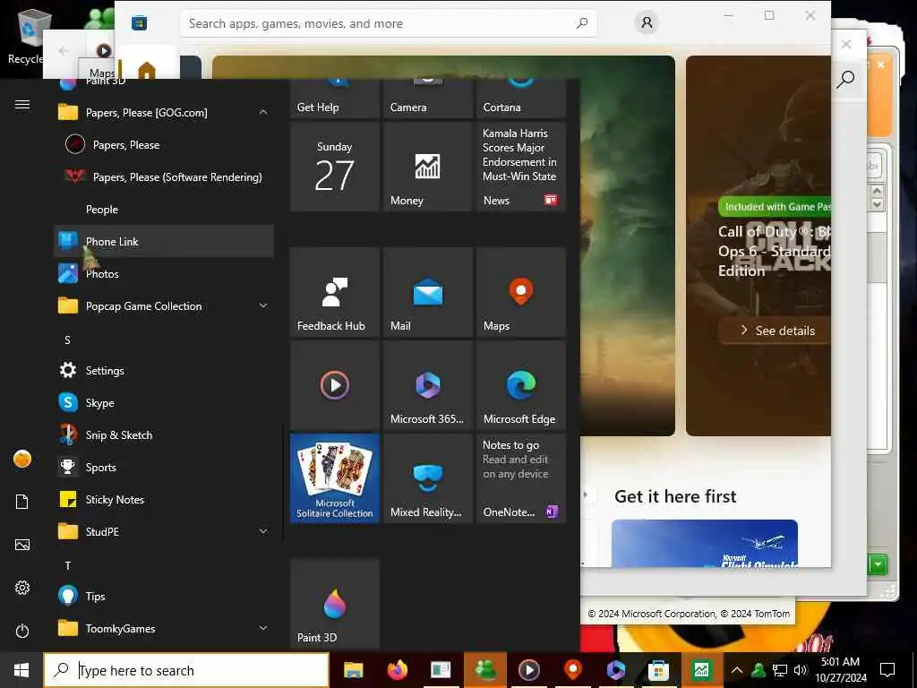917x688 pixels.
Task: Open Microsoft 365 tile
Action: coord(427,385)
